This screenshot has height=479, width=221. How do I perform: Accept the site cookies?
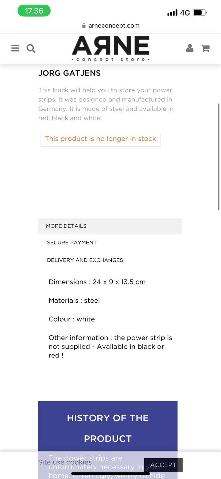point(163,465)
